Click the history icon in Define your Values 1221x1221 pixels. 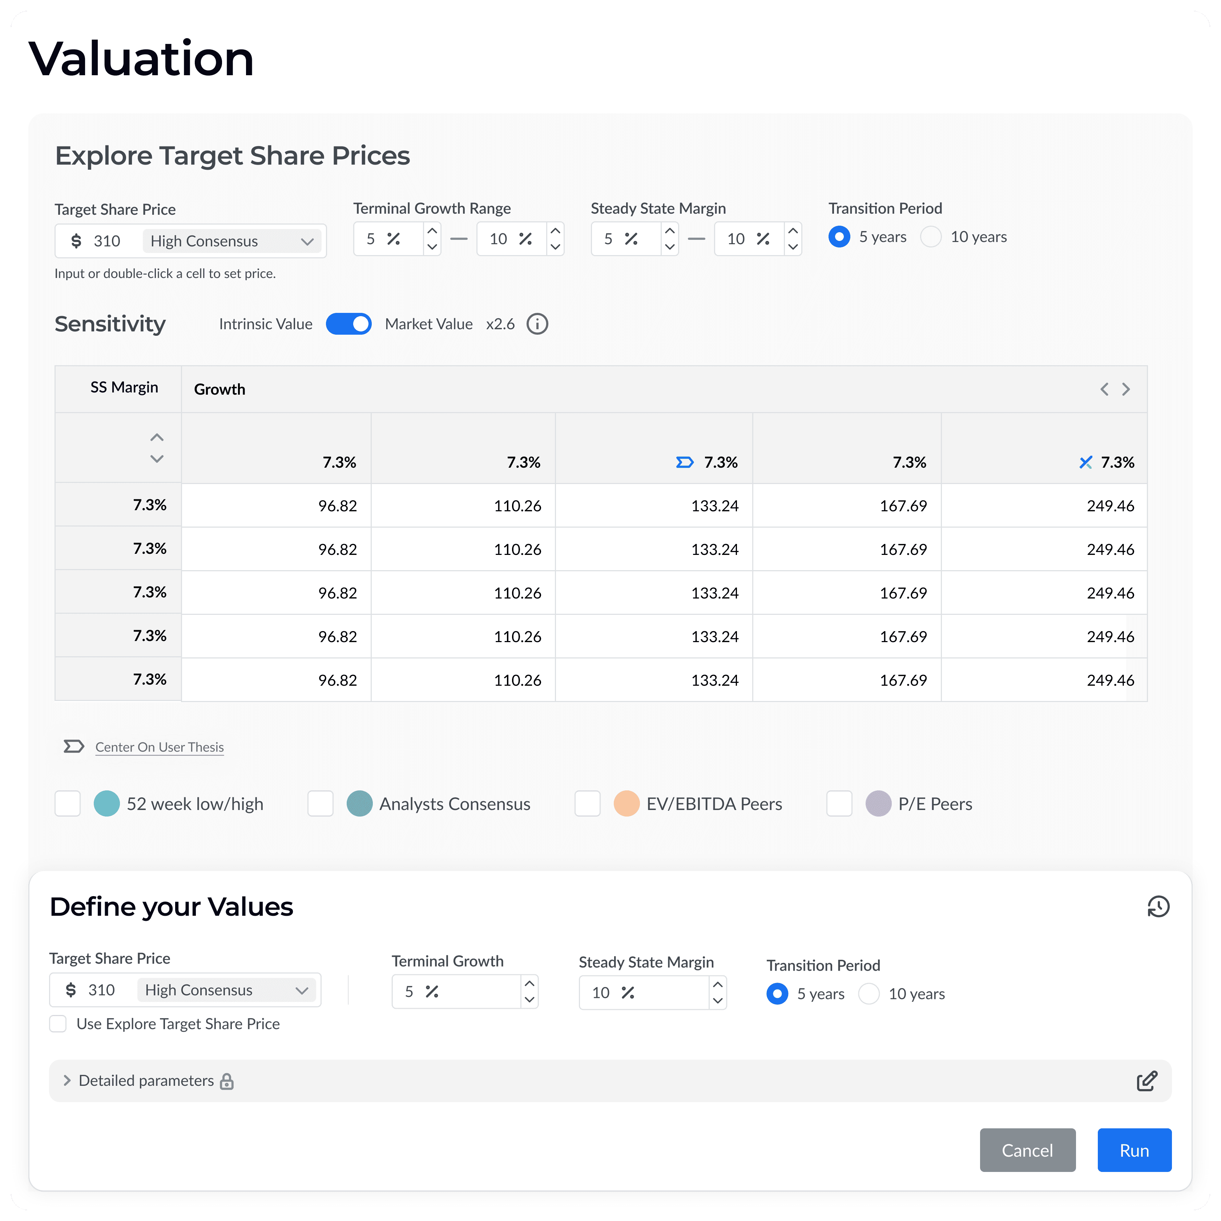tap(1158, 907)
